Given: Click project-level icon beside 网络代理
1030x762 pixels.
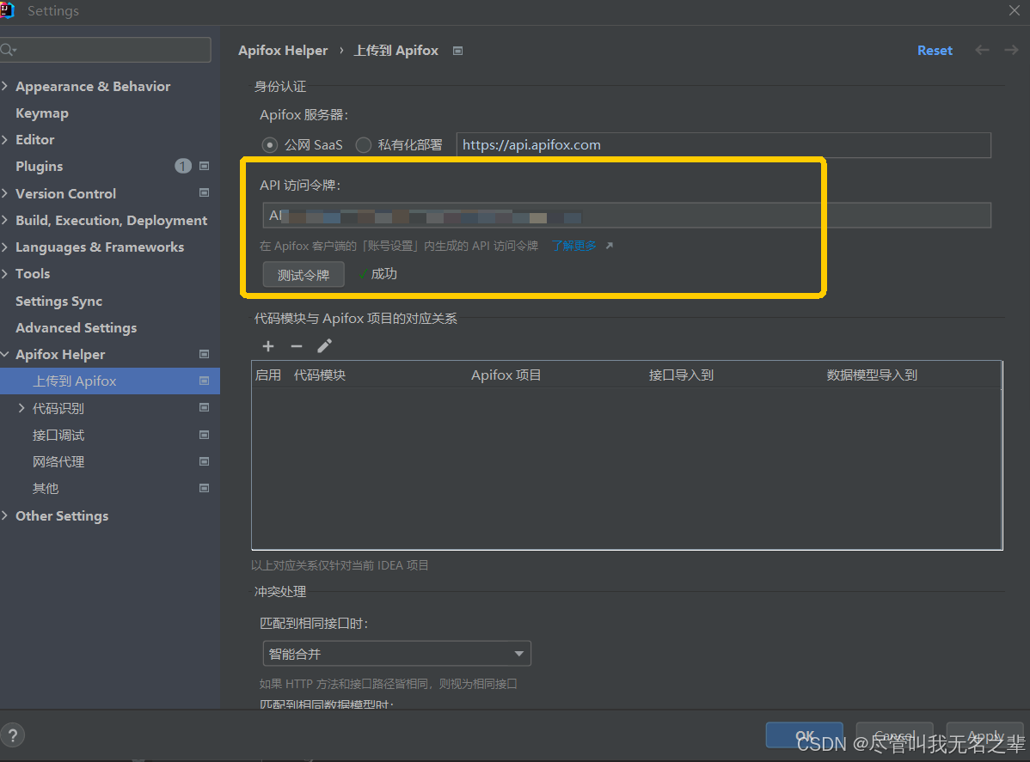Looking at the screenshot, I should (205, 461).
